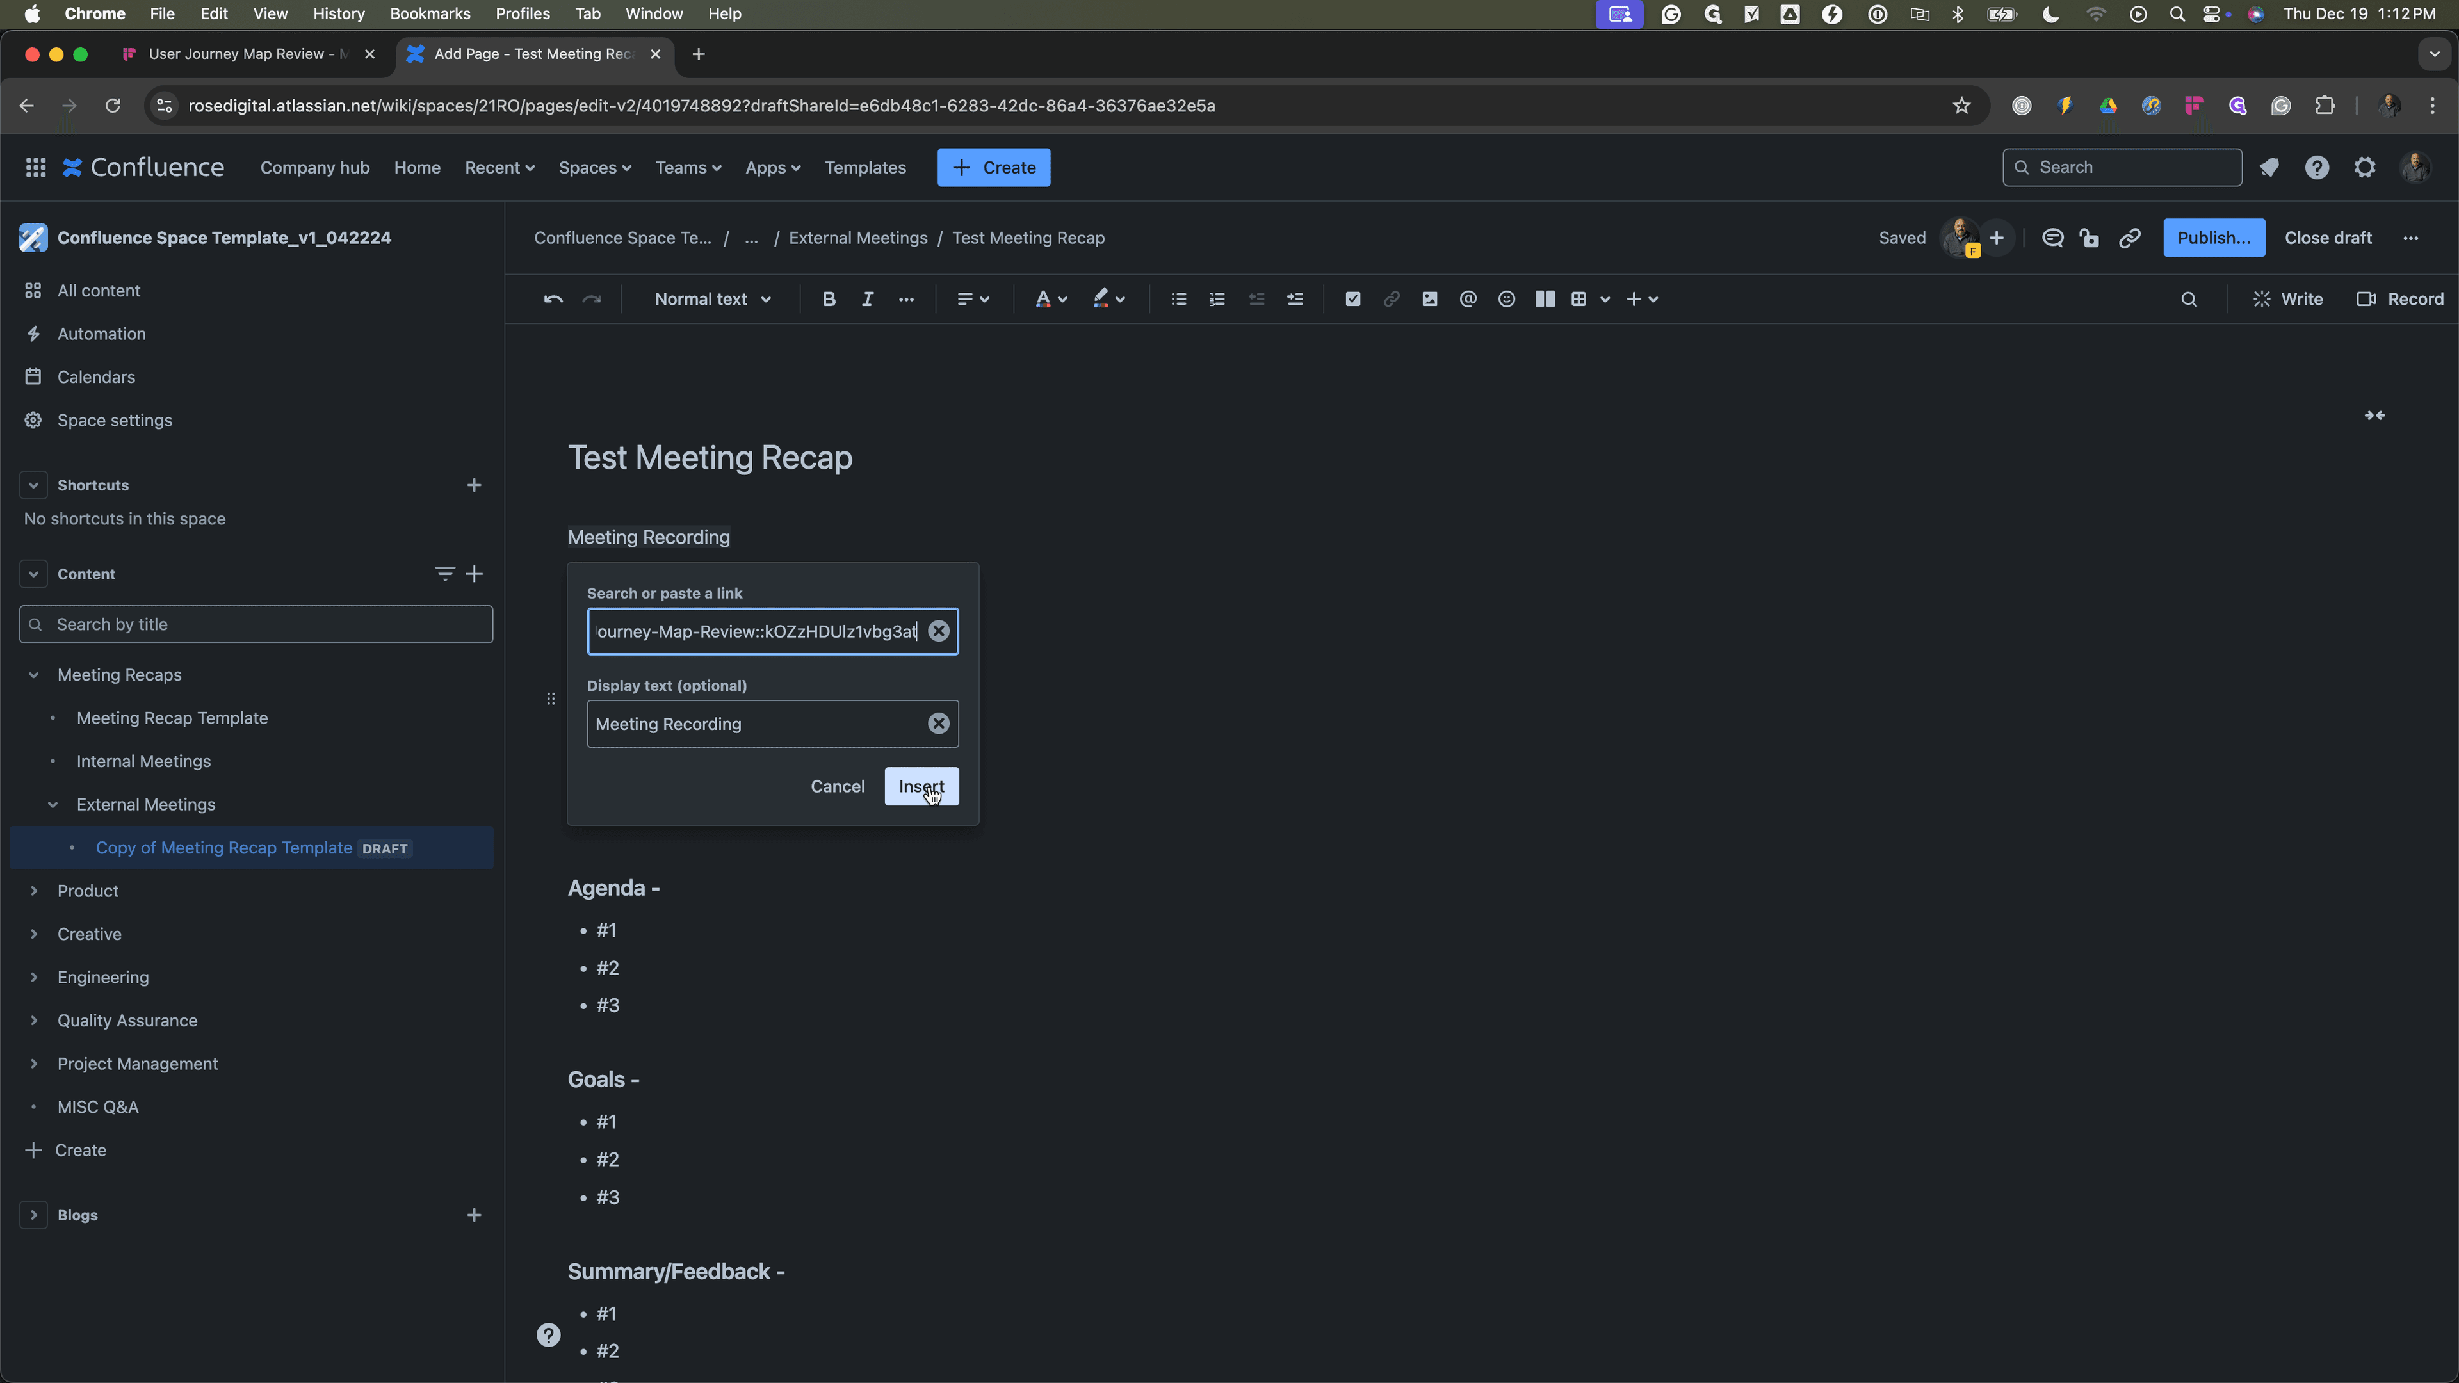This screenshot has width=2459, height=1383.
Task: Open the emoji picker icon
Action: [1506, 299]
